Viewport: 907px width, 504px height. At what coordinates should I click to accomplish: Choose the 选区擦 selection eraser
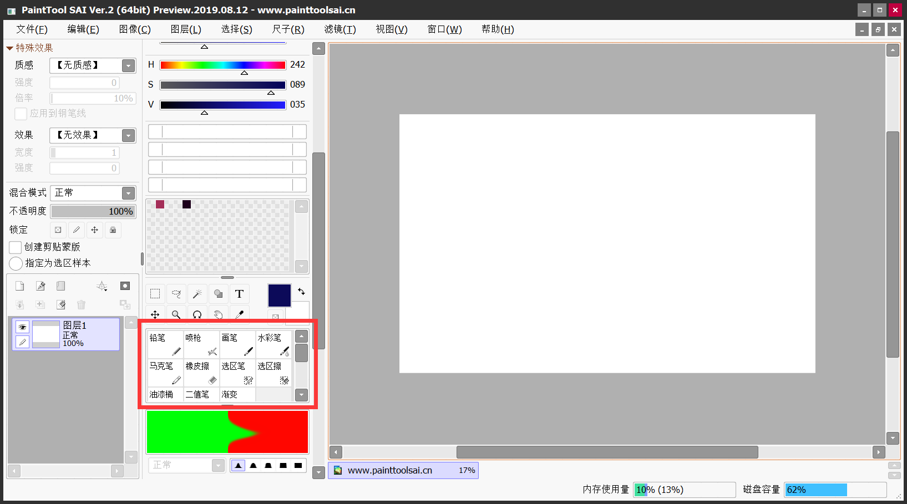point(273,373)
